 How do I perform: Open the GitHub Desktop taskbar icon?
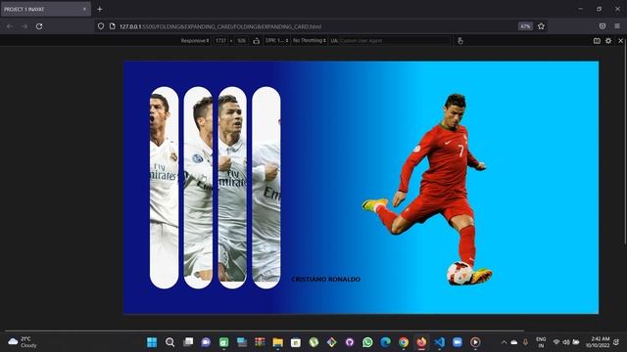(x=350, y=342)
